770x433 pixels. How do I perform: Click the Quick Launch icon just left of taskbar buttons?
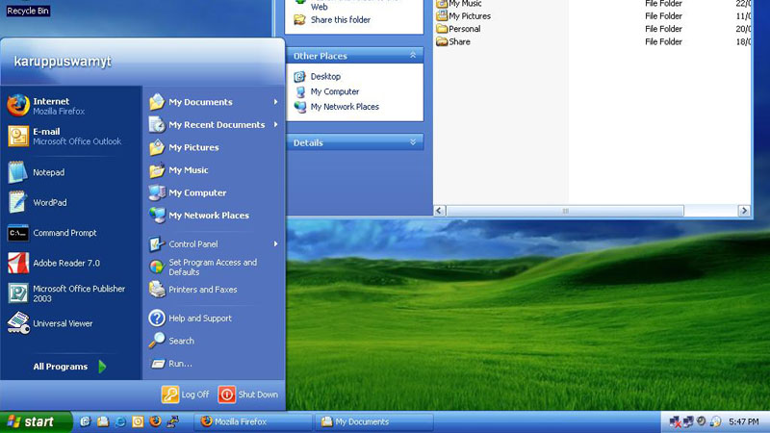coord(173,421)
